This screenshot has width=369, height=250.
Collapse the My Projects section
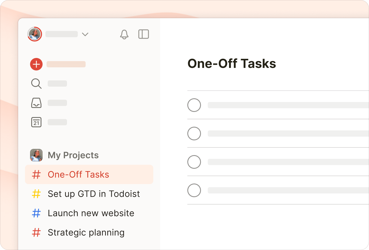73,155
